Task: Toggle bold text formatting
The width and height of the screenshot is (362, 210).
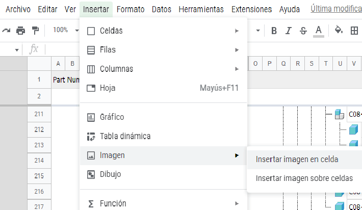Action: point(274,31)
